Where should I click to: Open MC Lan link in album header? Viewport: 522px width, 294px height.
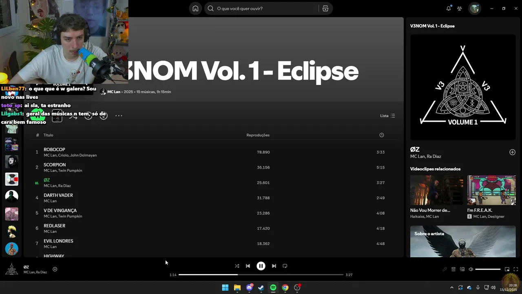click(x=114, y=92)
